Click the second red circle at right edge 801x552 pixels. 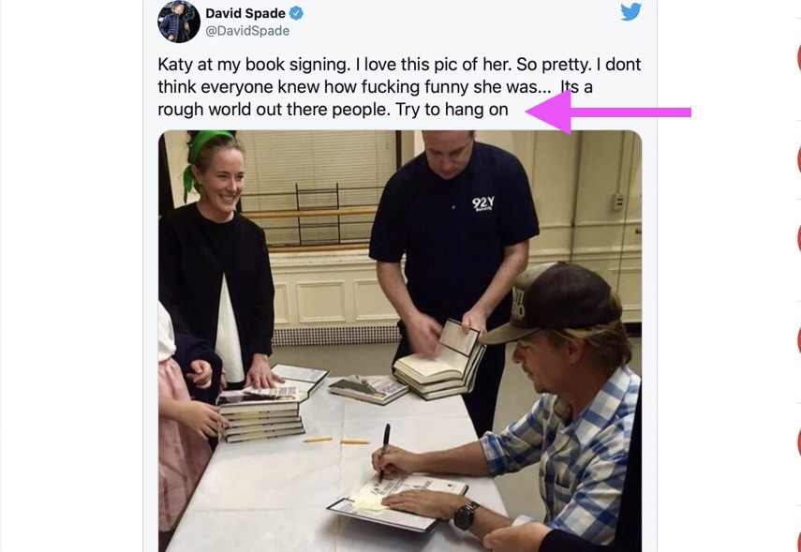(798, 159)
